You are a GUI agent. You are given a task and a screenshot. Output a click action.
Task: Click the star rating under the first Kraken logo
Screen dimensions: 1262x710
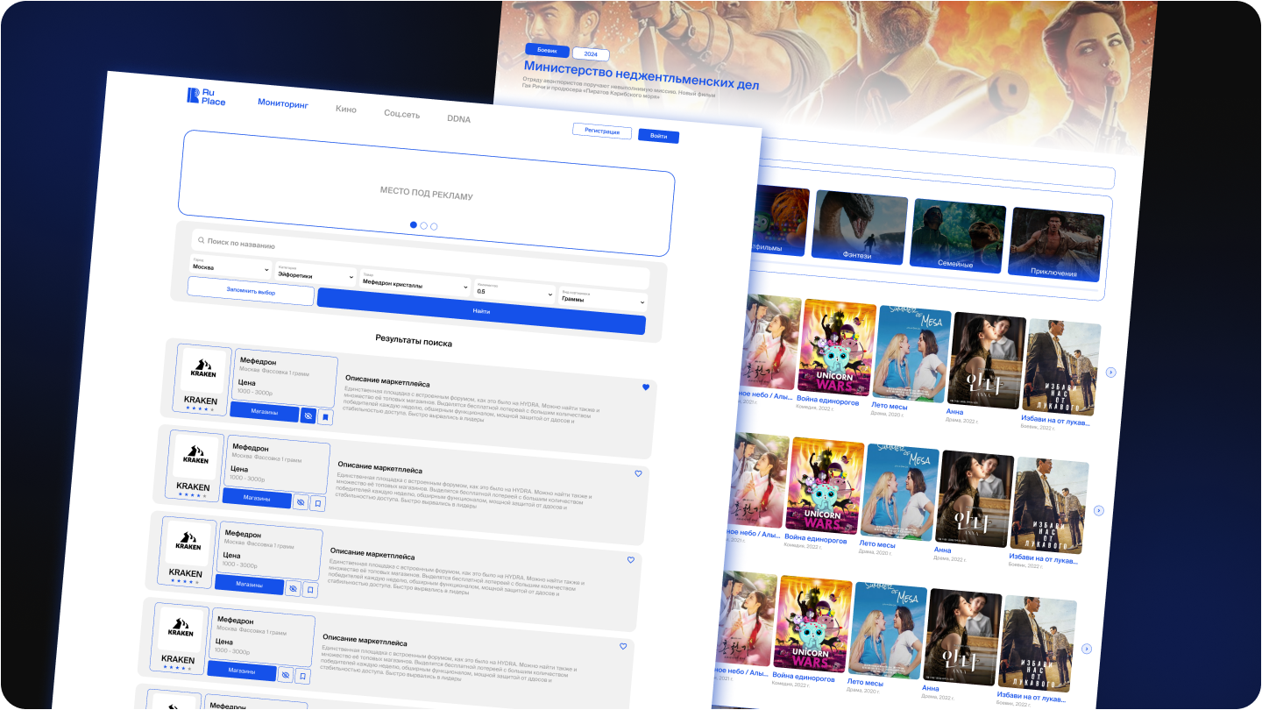tap(200, 408)
